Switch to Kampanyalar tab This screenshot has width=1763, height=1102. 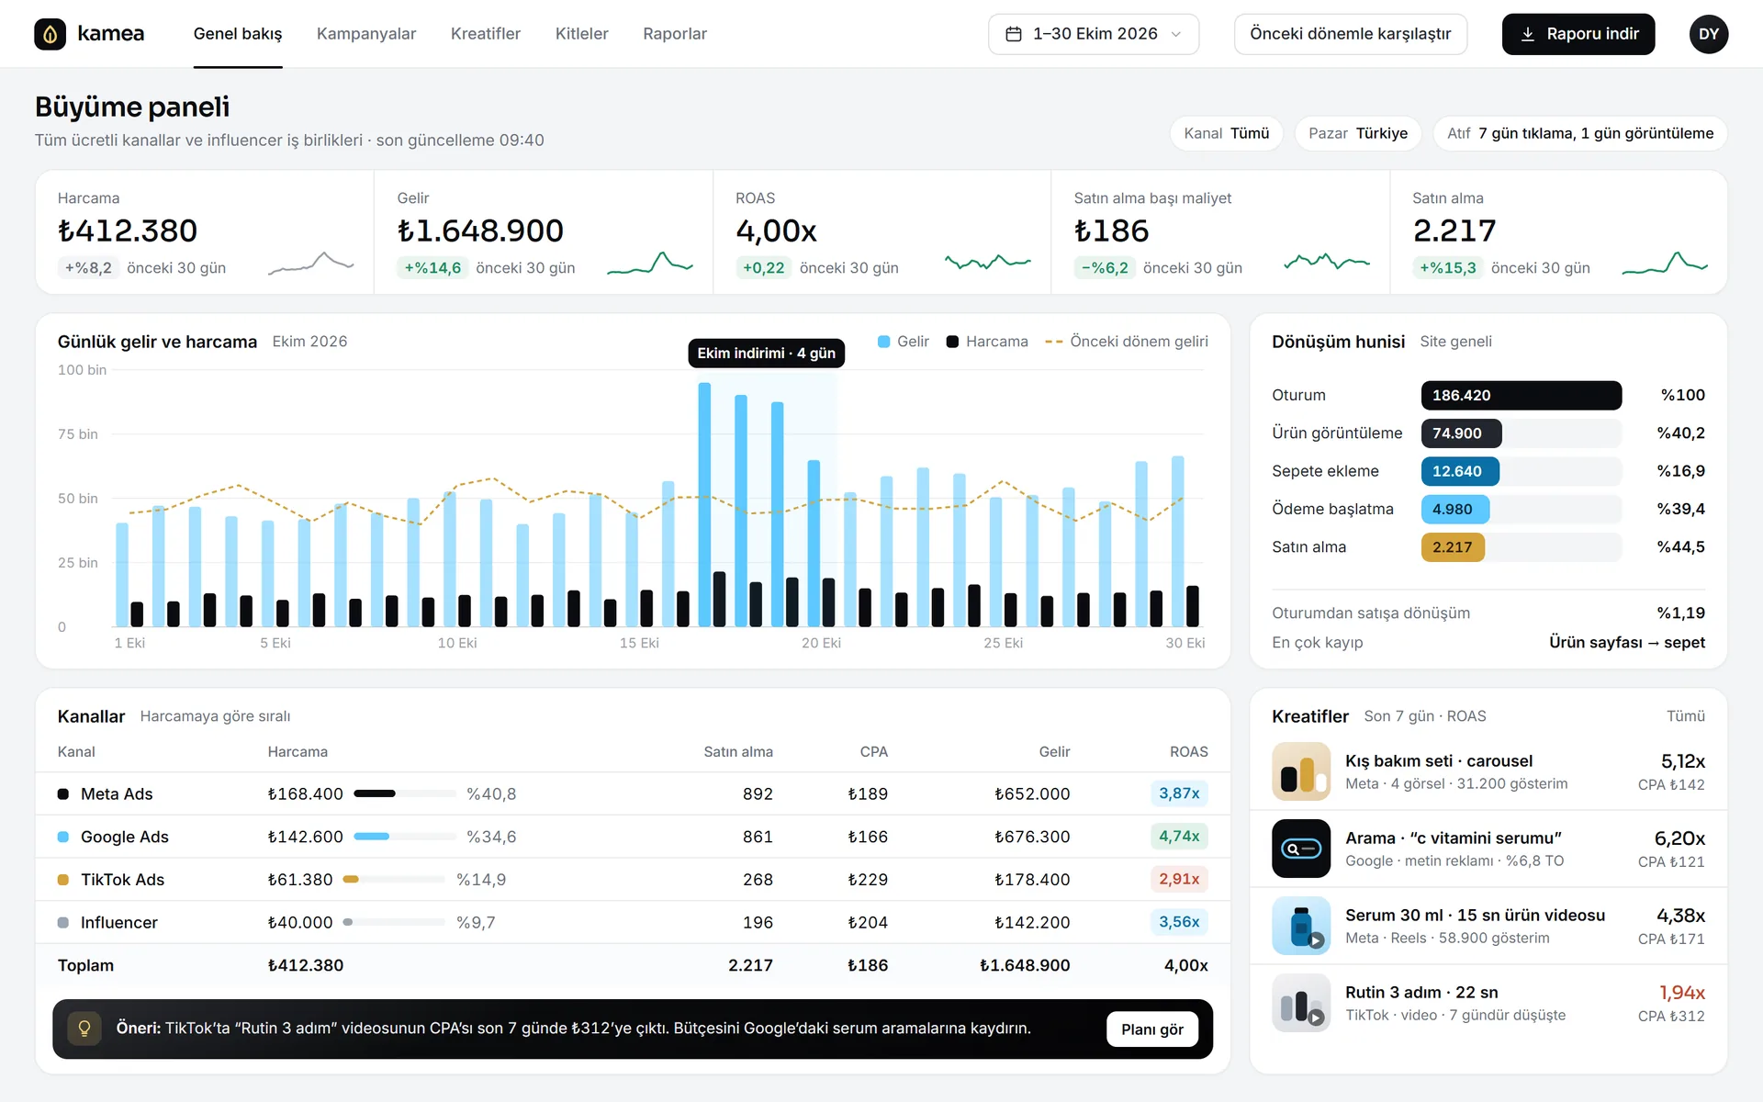(366, 34)
